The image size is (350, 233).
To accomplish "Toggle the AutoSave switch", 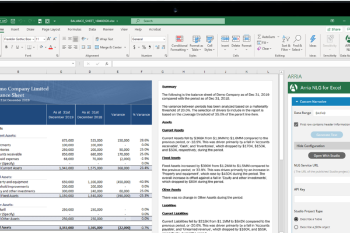I will tap(3, 21).
